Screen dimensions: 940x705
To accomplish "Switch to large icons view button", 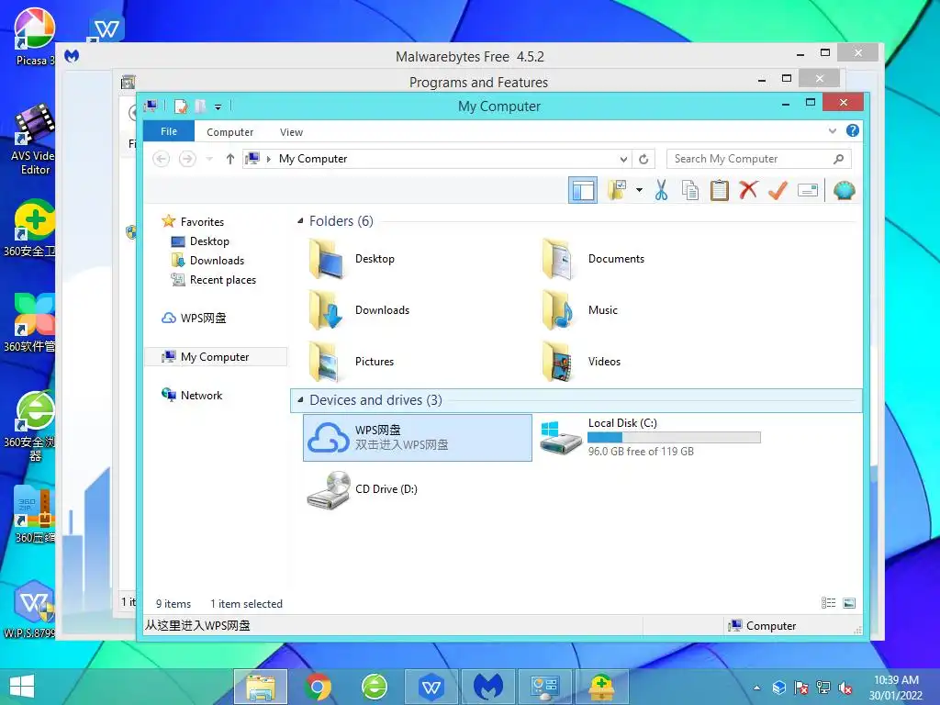I will (x=849, y=603).
